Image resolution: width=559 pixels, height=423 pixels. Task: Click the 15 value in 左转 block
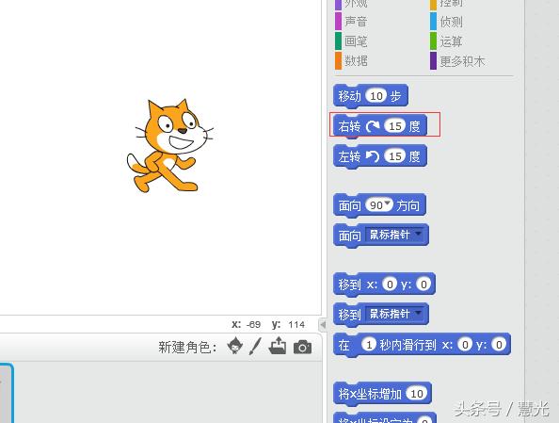[x=395, y=156]
